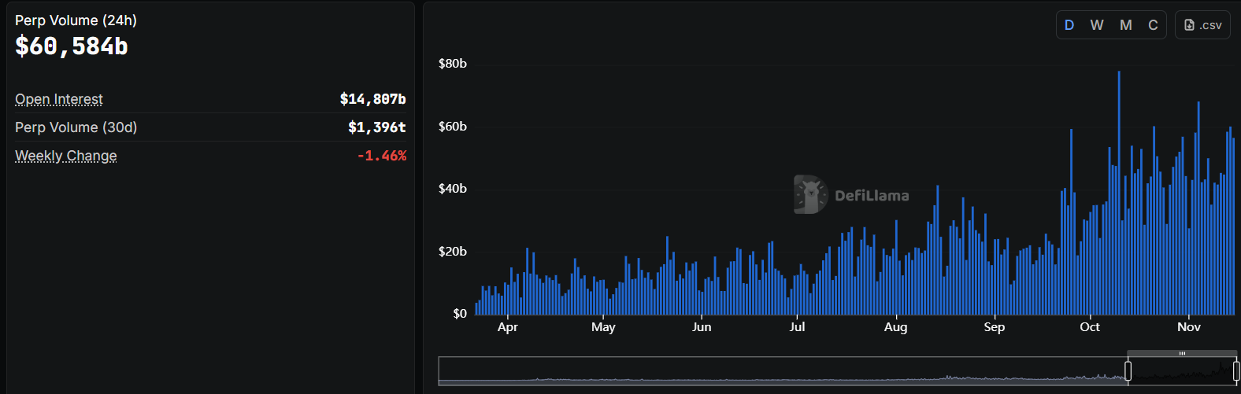Image resolution: width=1241 pixels, height=394 pixels.
Task: Click the Weekly Change label
Action: click(x=66, y=156)
